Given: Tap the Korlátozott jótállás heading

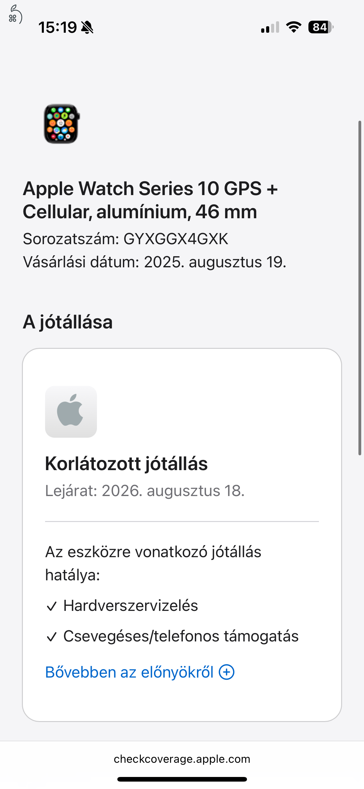Looking at the screenshot, I should pyautogui.click(x=126, y=464).
